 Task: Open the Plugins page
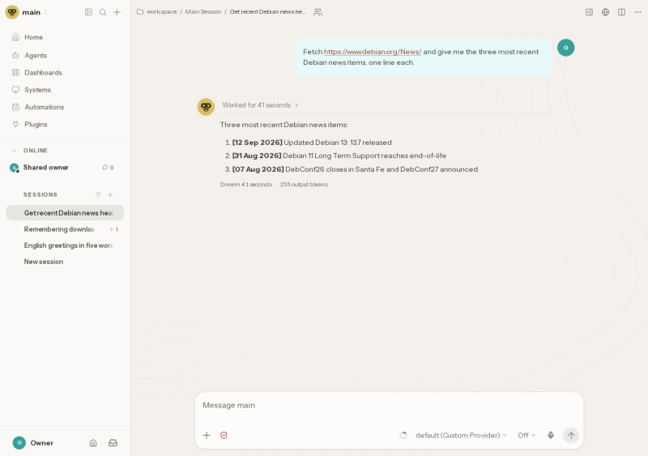pos(65,125)
